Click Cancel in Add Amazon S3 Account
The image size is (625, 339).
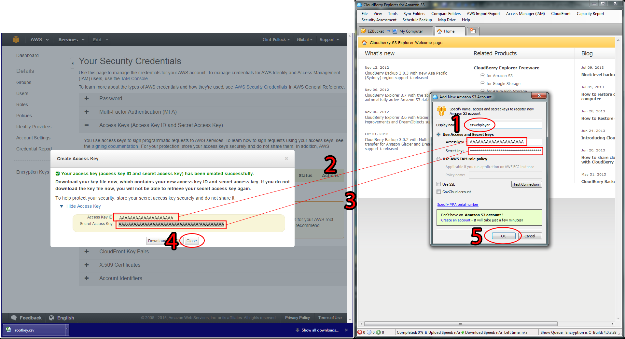click(530, 236)
